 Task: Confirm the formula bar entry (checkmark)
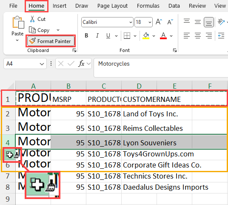click(x=71, y=64)
